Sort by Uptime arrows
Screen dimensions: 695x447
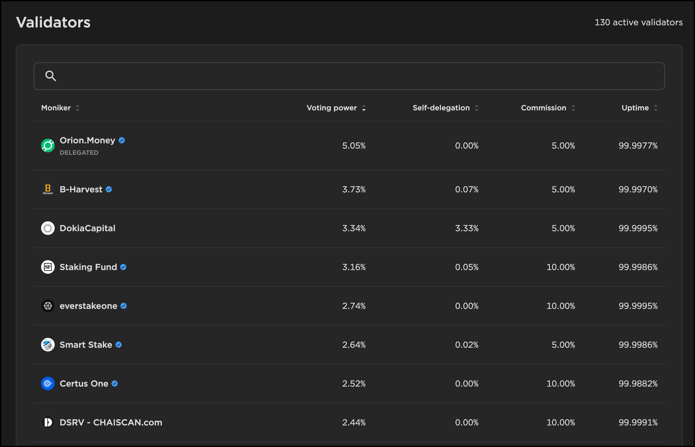(x=656, y=108)
